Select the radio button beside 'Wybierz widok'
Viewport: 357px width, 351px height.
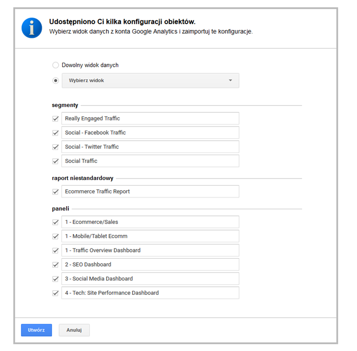tap(56, 81)
